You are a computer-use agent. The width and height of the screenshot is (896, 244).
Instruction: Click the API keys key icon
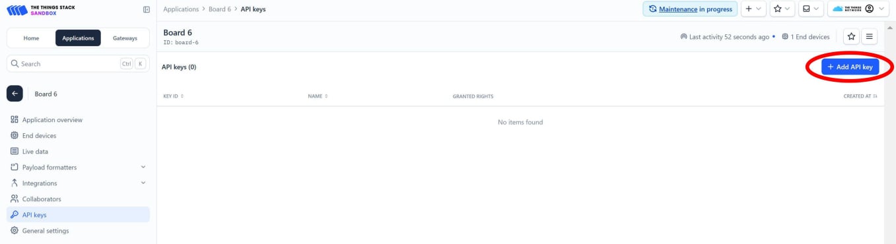tap(15, 215)
